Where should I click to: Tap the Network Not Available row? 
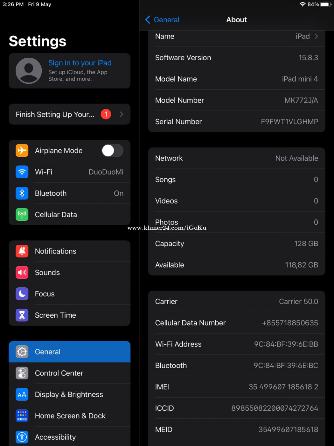point(237,158)
